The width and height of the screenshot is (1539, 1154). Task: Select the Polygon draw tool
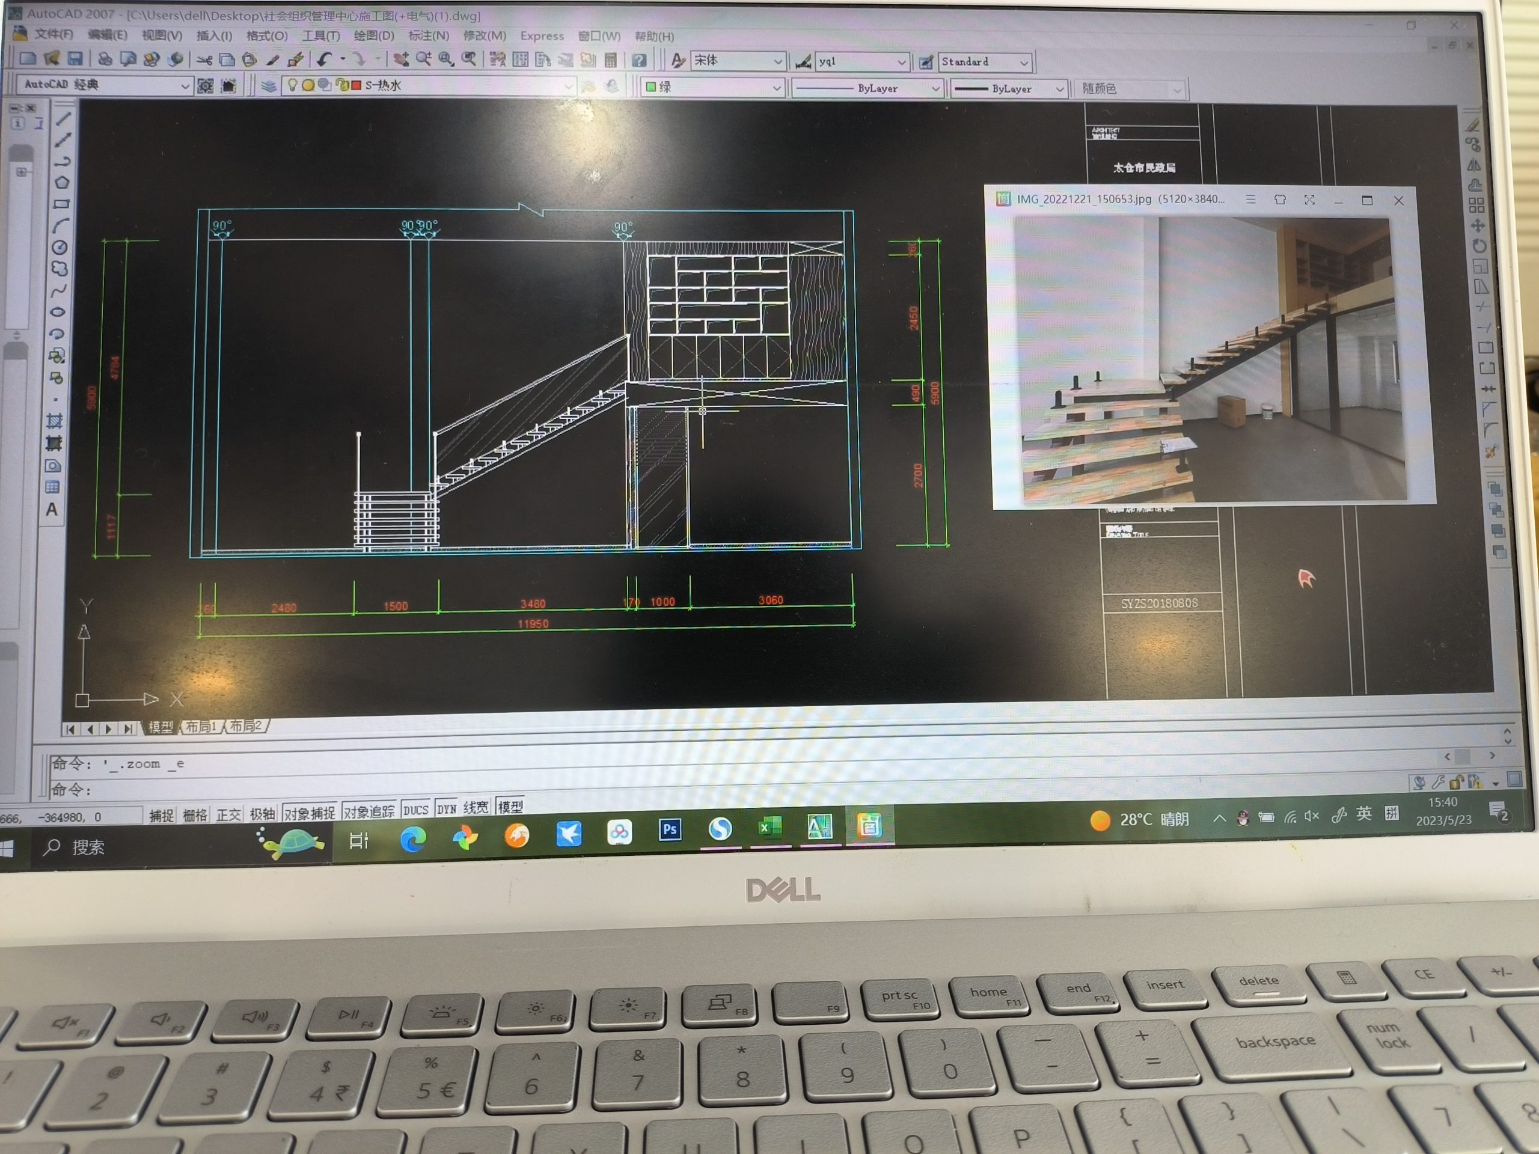62,182
